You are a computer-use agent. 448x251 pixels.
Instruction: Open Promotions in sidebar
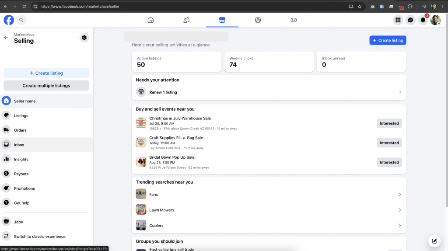coord(46,188)
